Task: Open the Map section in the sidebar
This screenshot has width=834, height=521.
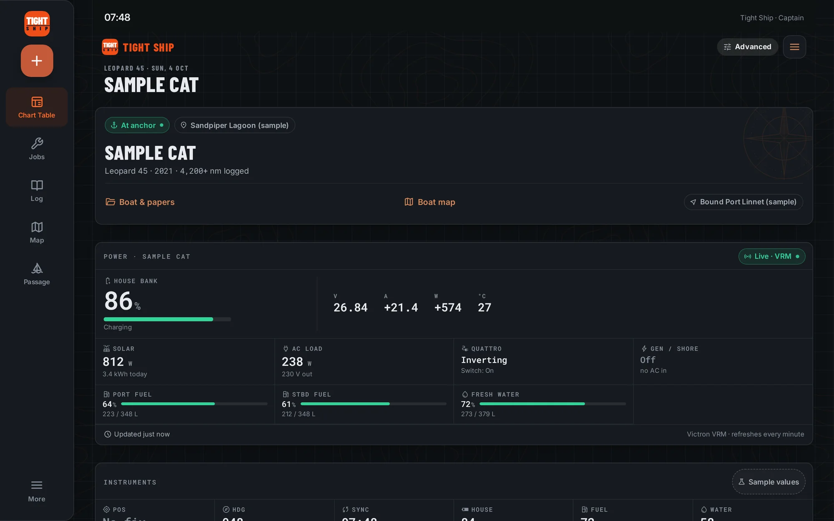Action: tap(37, 232)
